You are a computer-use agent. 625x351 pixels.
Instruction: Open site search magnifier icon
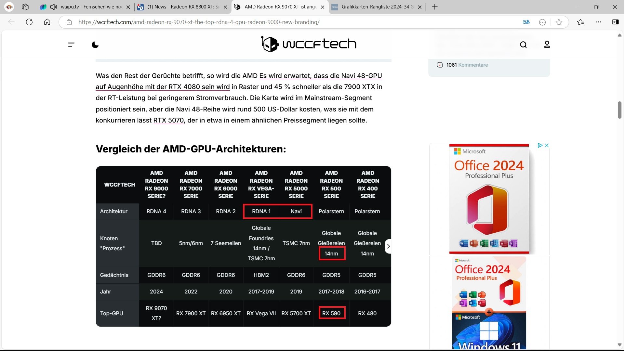(x=523, y=45)
